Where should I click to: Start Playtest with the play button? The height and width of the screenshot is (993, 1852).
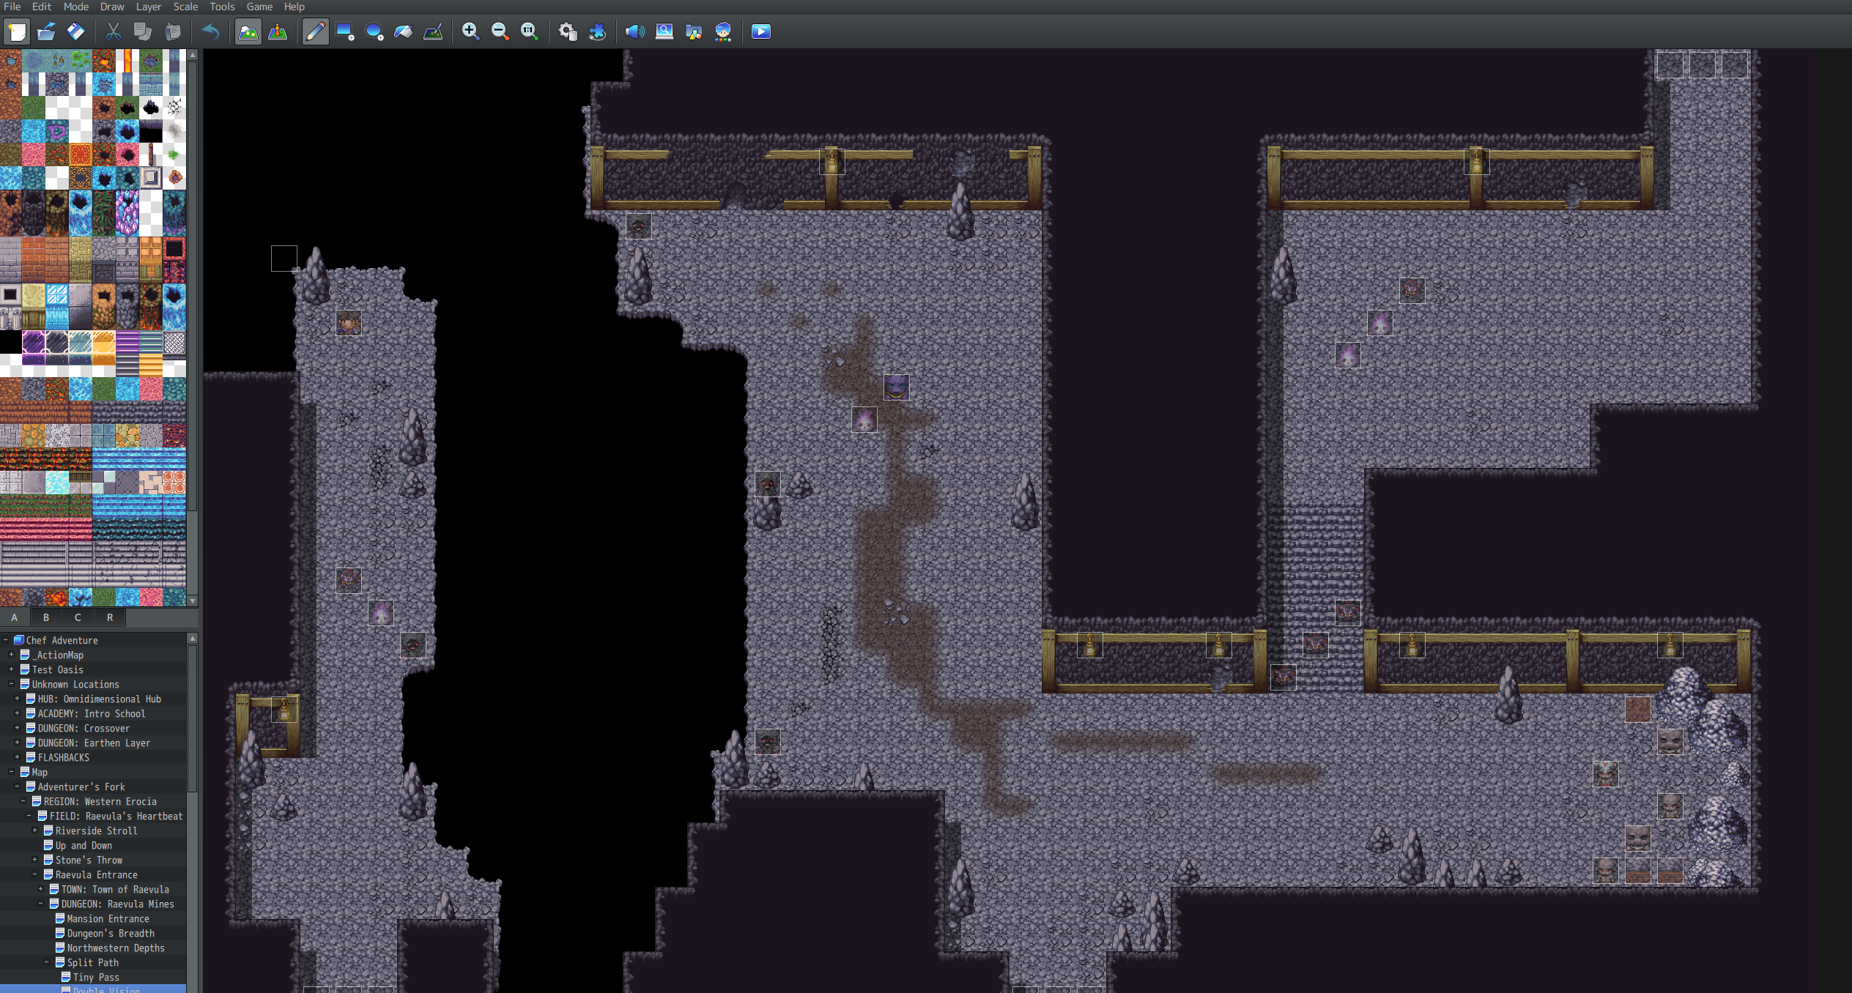(761, 31)
